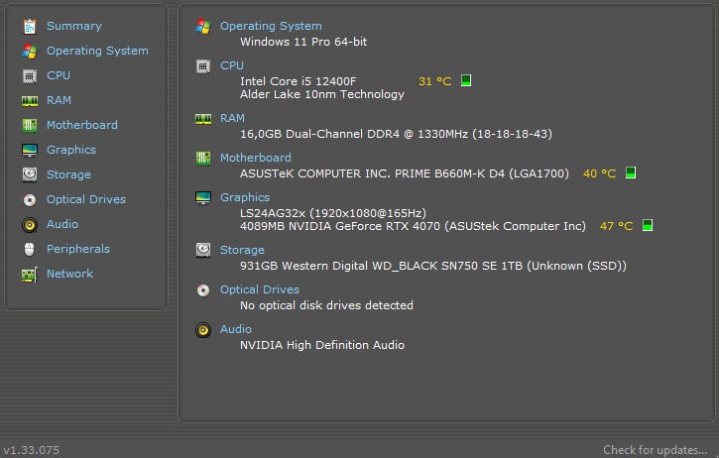Select Peripherals in the sidebar

[x=78, y=249]
